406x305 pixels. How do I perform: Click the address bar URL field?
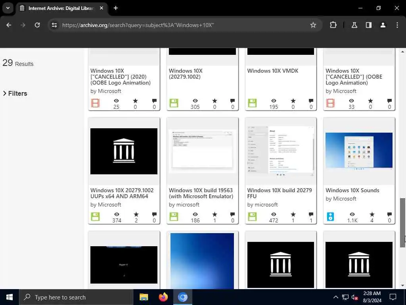tap(184, 25)
